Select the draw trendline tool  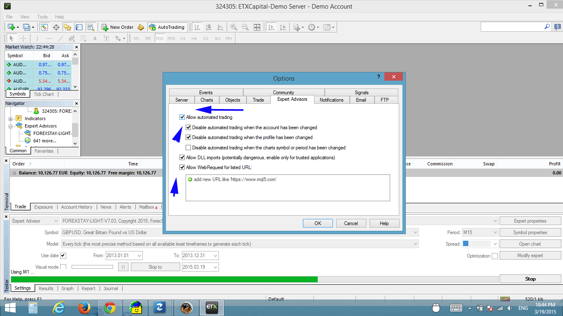click(x=61, y=38)
